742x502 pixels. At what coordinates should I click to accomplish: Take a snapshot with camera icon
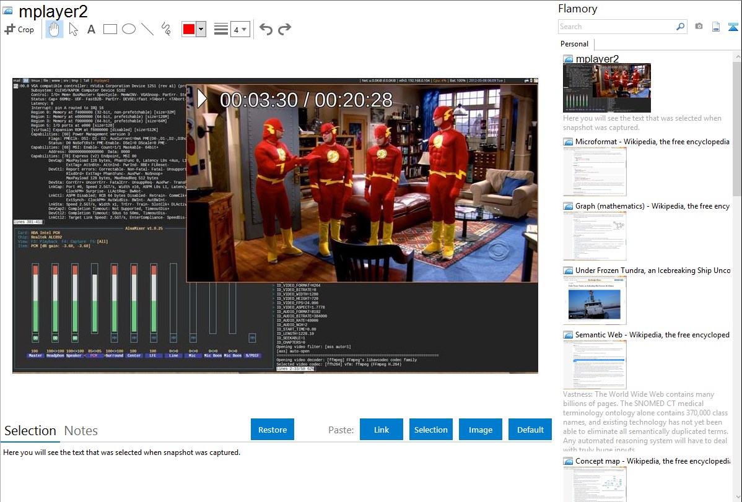pyautogui.click(x=699, y=27)
